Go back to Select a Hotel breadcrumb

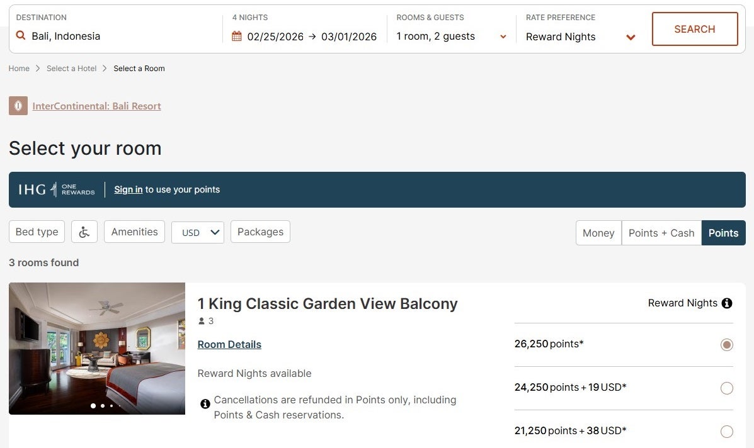pyautogui.click(x=72, y=69)
